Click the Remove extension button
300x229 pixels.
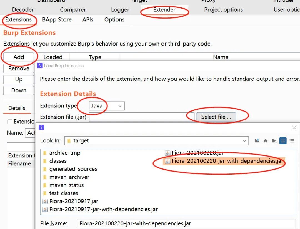pyautogui.click(x=19, y=69)
